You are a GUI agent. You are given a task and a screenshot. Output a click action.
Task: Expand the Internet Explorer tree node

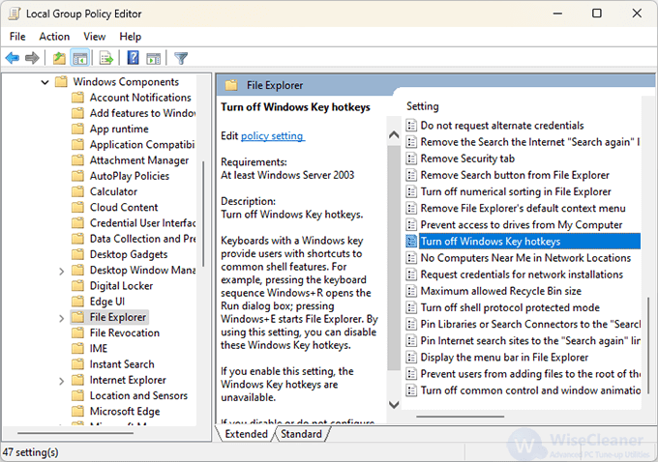point(61,381)
